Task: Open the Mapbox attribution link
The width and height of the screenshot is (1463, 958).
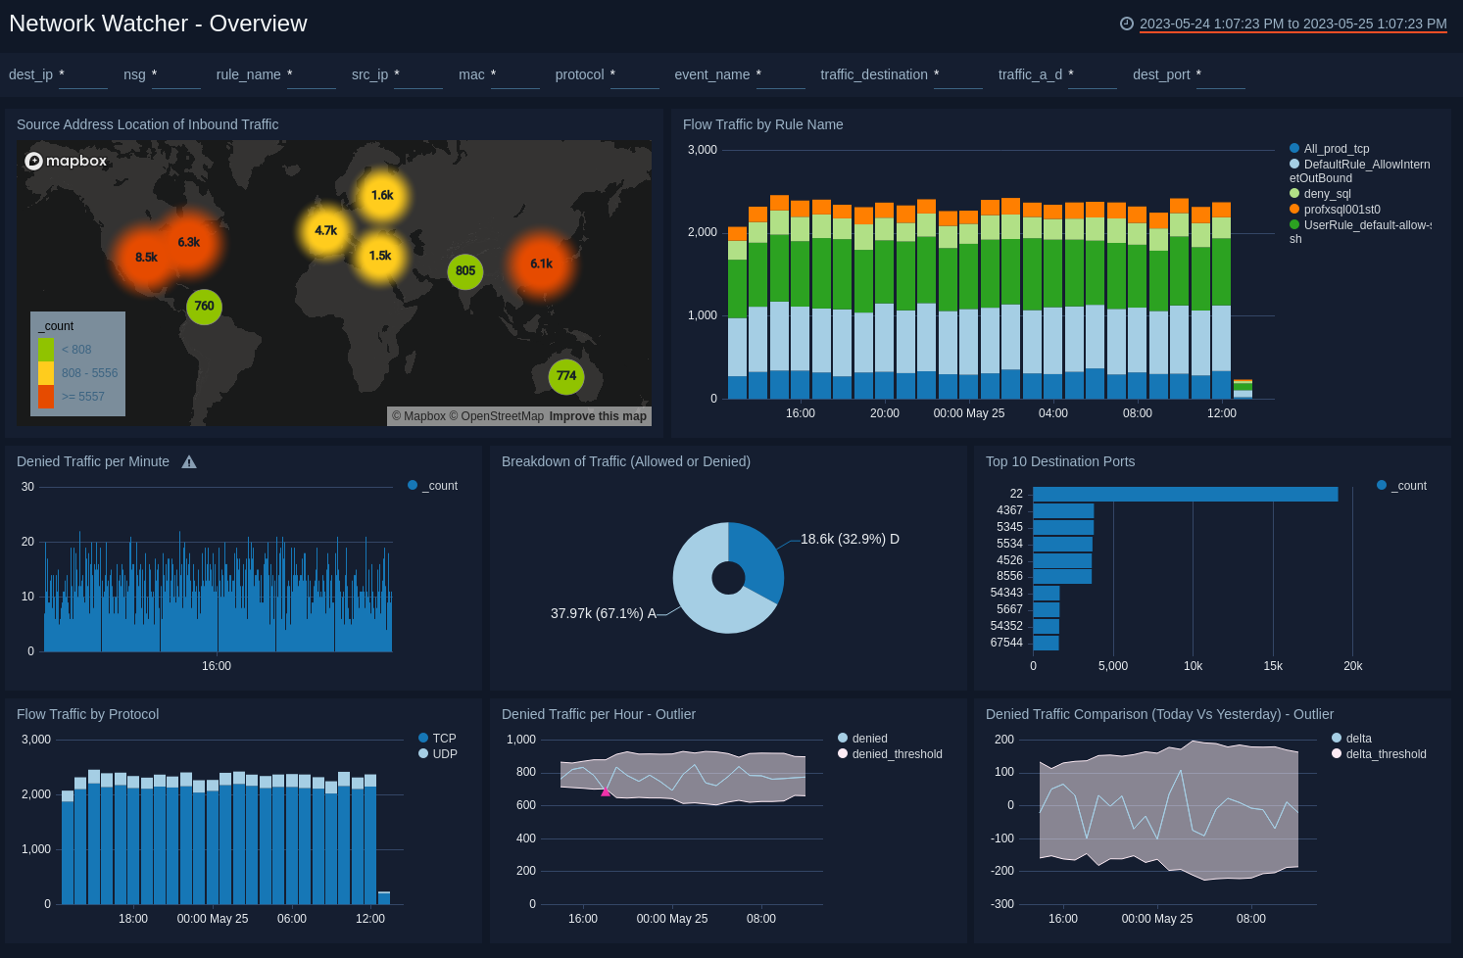Action: 418,416
